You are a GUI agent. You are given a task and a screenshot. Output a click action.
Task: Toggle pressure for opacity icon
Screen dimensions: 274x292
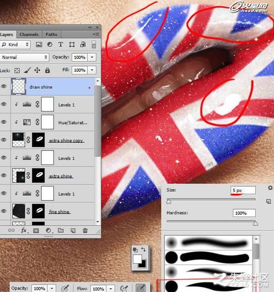65,288
